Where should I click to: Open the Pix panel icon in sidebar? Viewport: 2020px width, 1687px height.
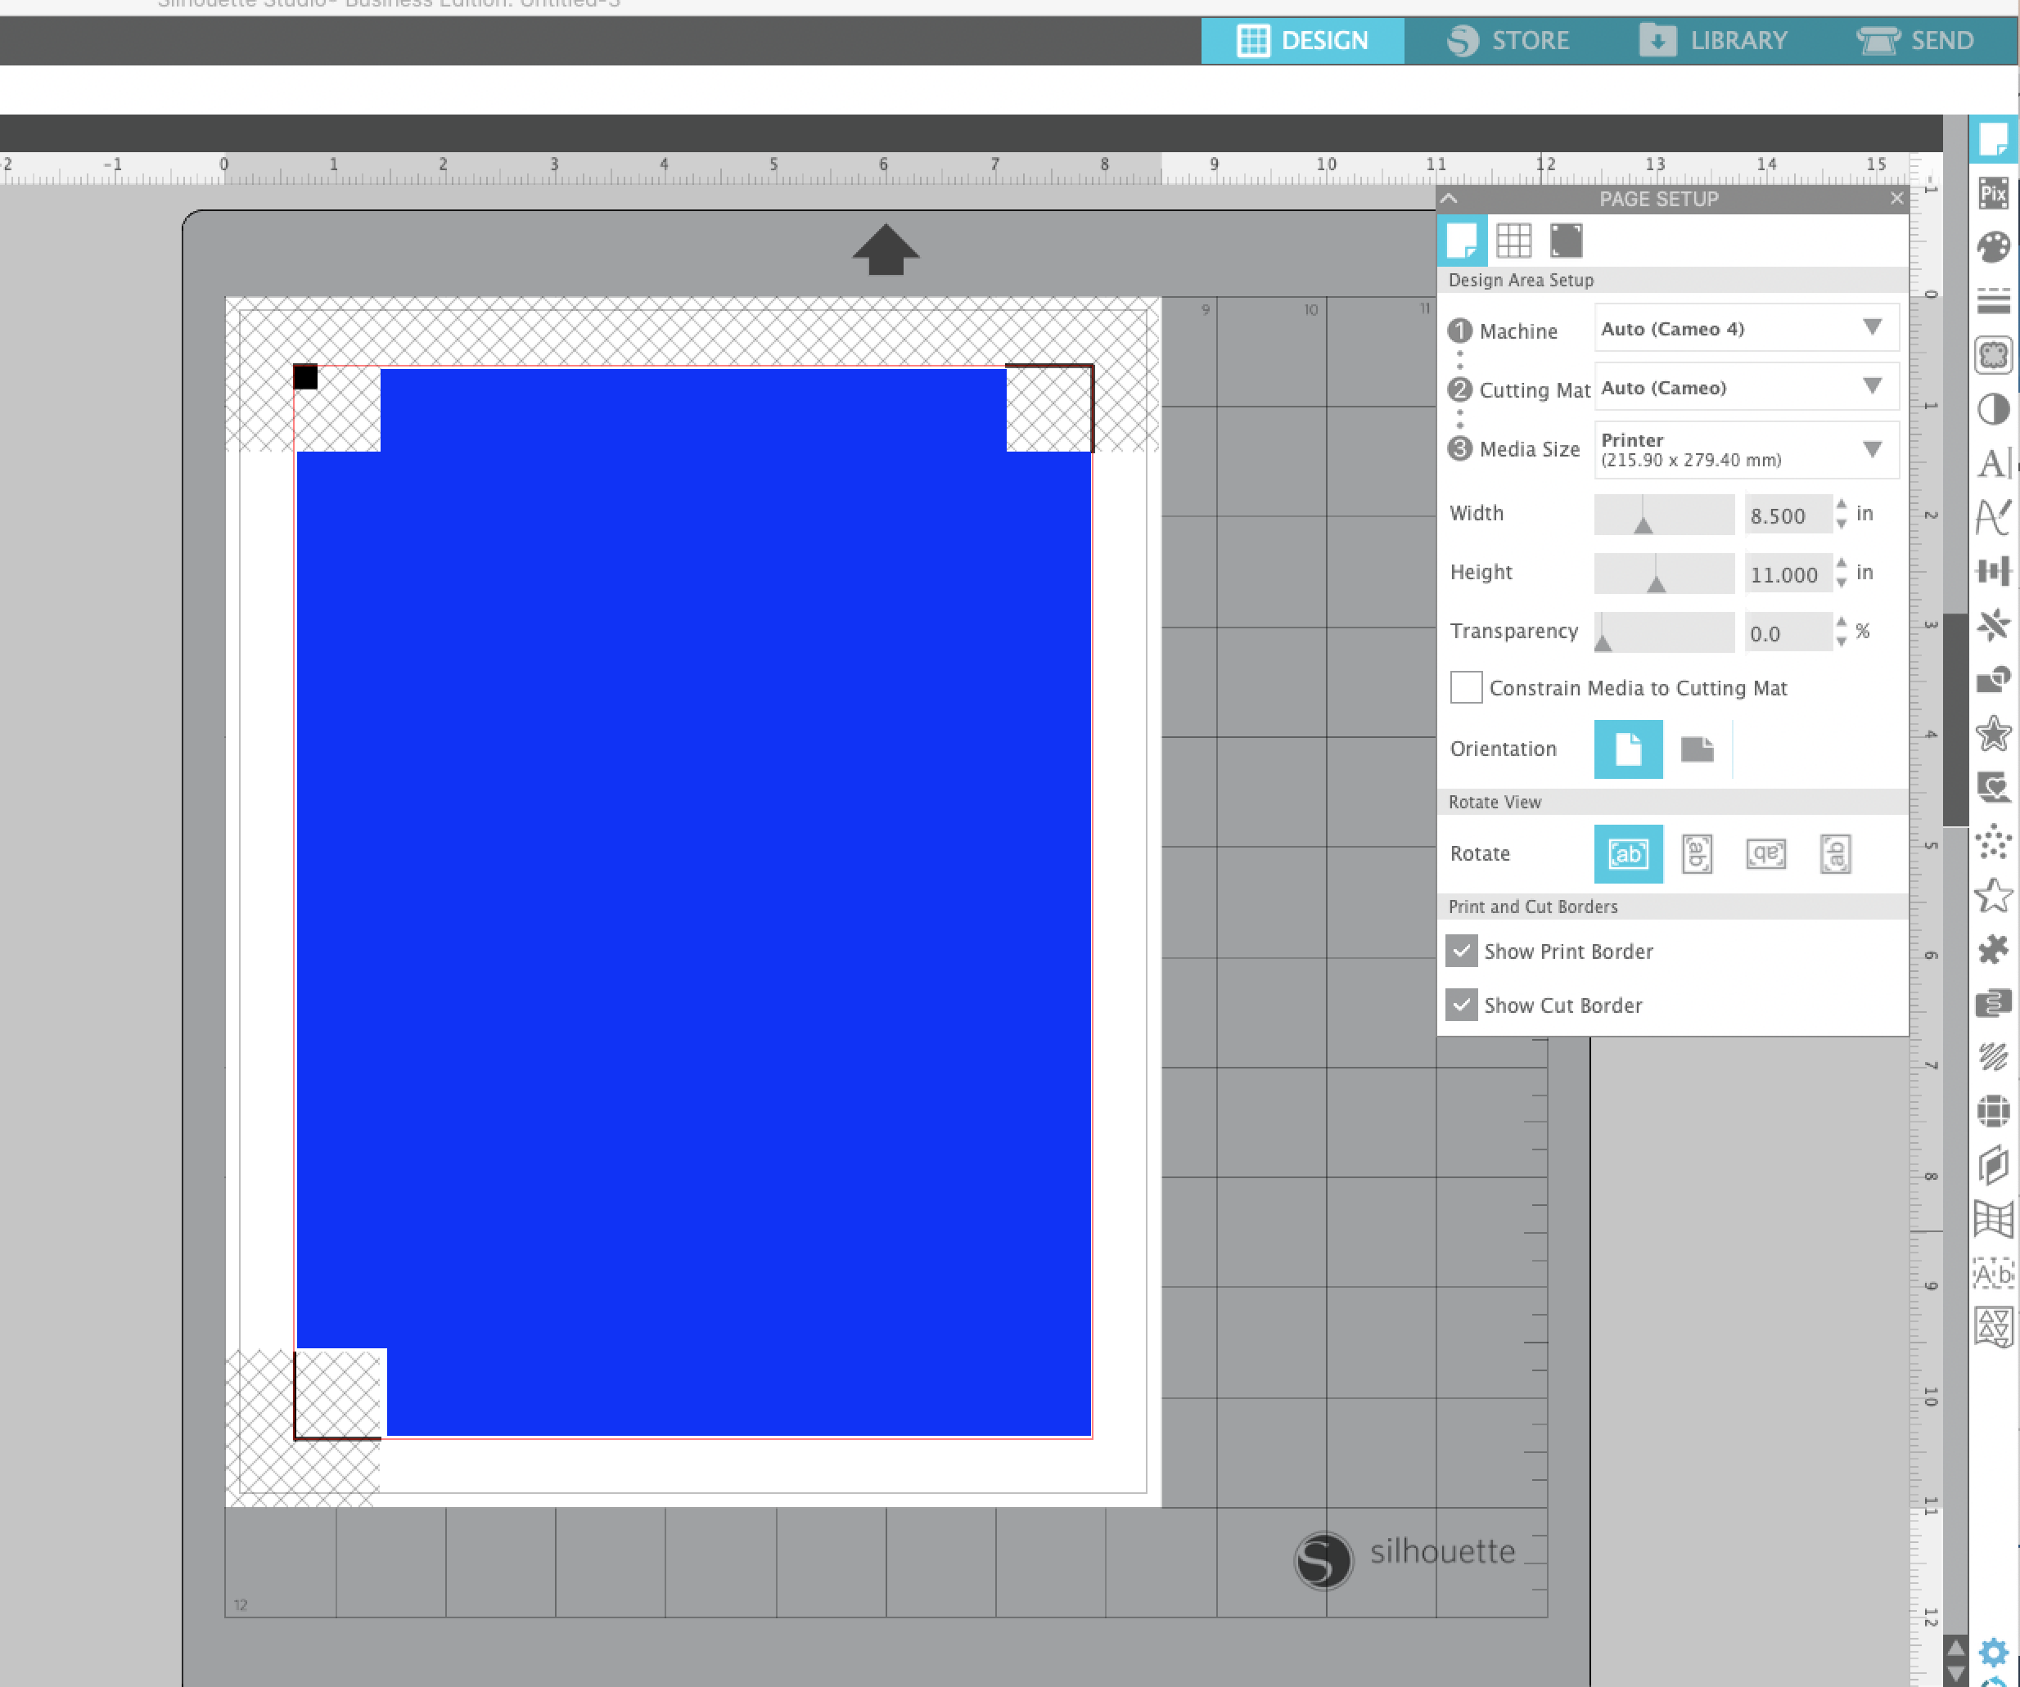point(1993,193)
